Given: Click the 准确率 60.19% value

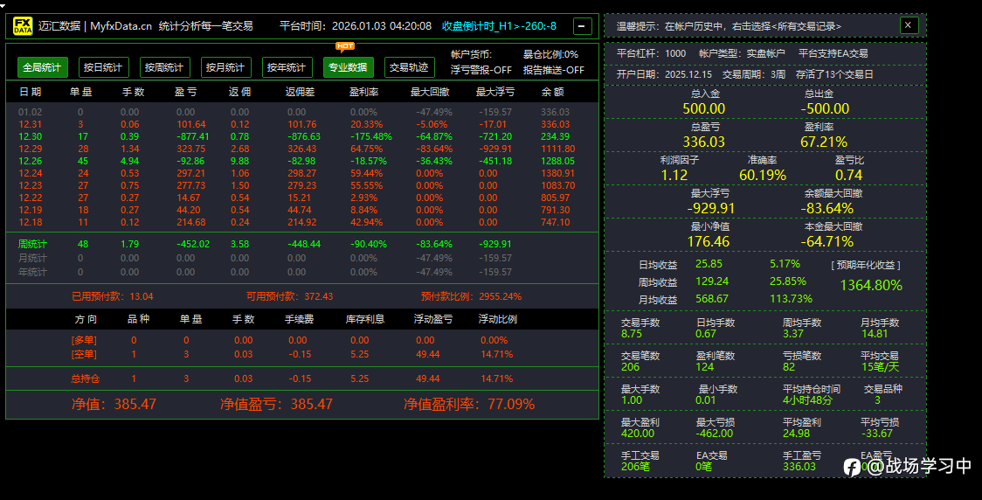Looking at the screenshot, I should tap(763, 175).
